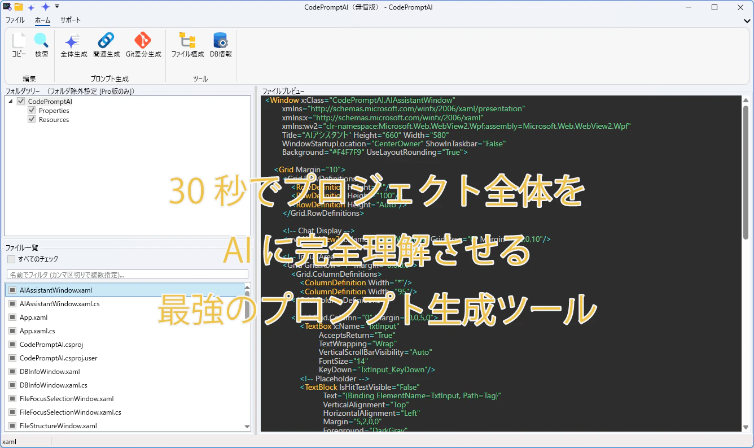The width and height of the screenshot is (754, 448).
Task: Click the 関連生成 chain link icon
Action: pos(106,41)
